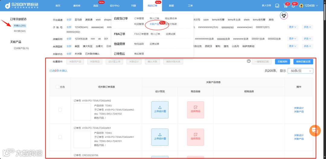The width and height of the screenshot is (326, 159).
Task: Click 多选 + in the 来源国家 row
Action: click(x=307, y=46)
